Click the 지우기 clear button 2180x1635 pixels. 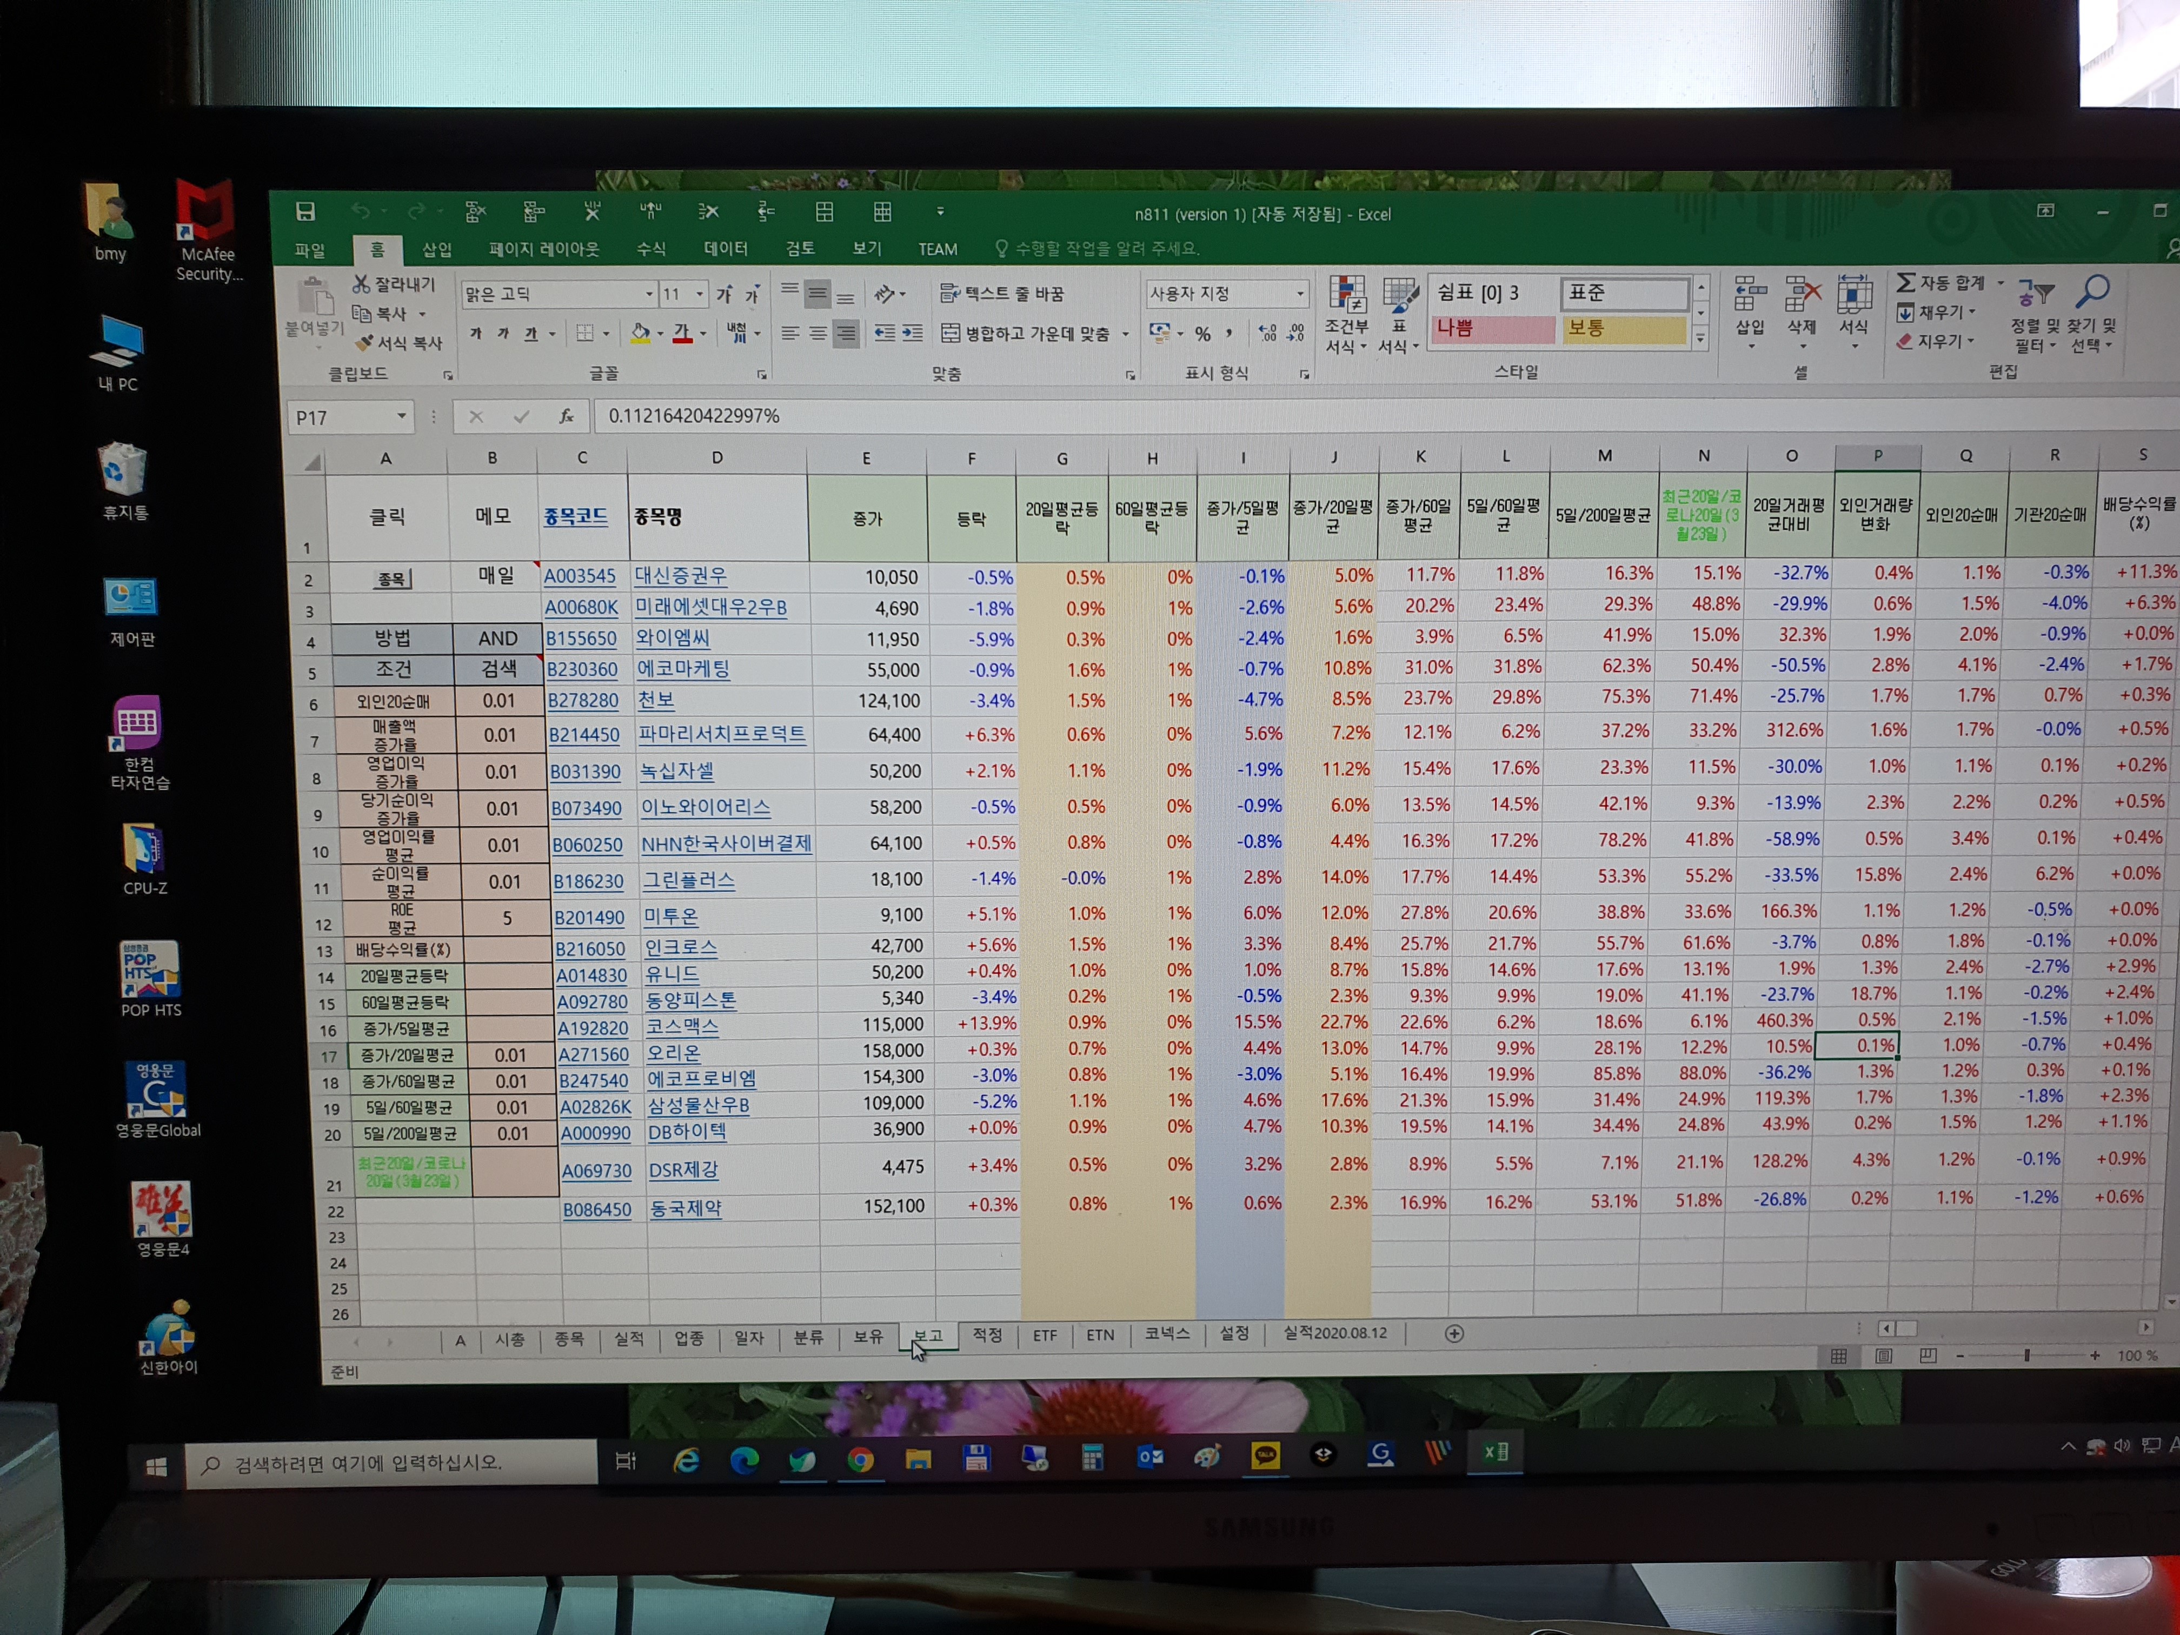[x=1936, y=341]
